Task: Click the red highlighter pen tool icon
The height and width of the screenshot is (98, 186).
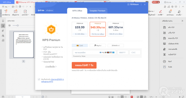Action: 160,11
